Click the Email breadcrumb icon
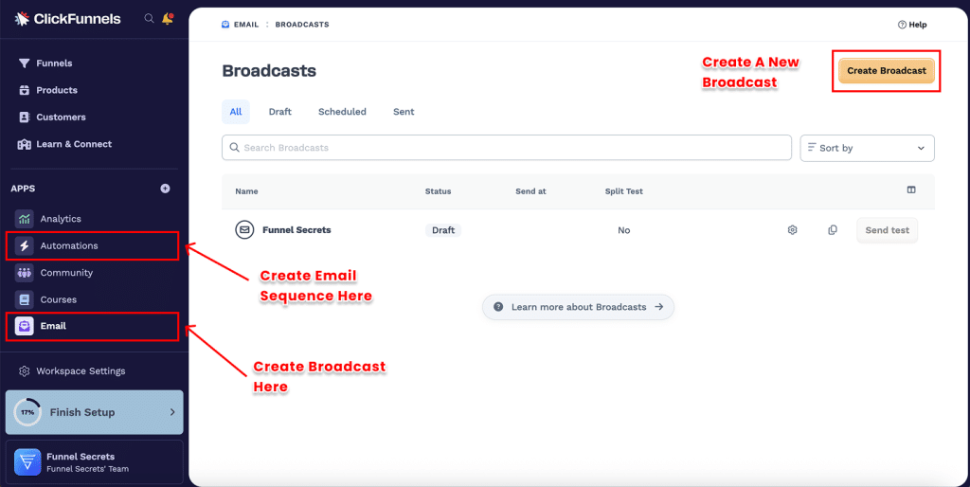This screenshot has width=970, height=487. (225, 24)
